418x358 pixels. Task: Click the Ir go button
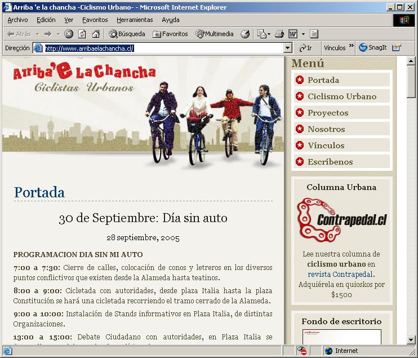click(x=305, y=48)
